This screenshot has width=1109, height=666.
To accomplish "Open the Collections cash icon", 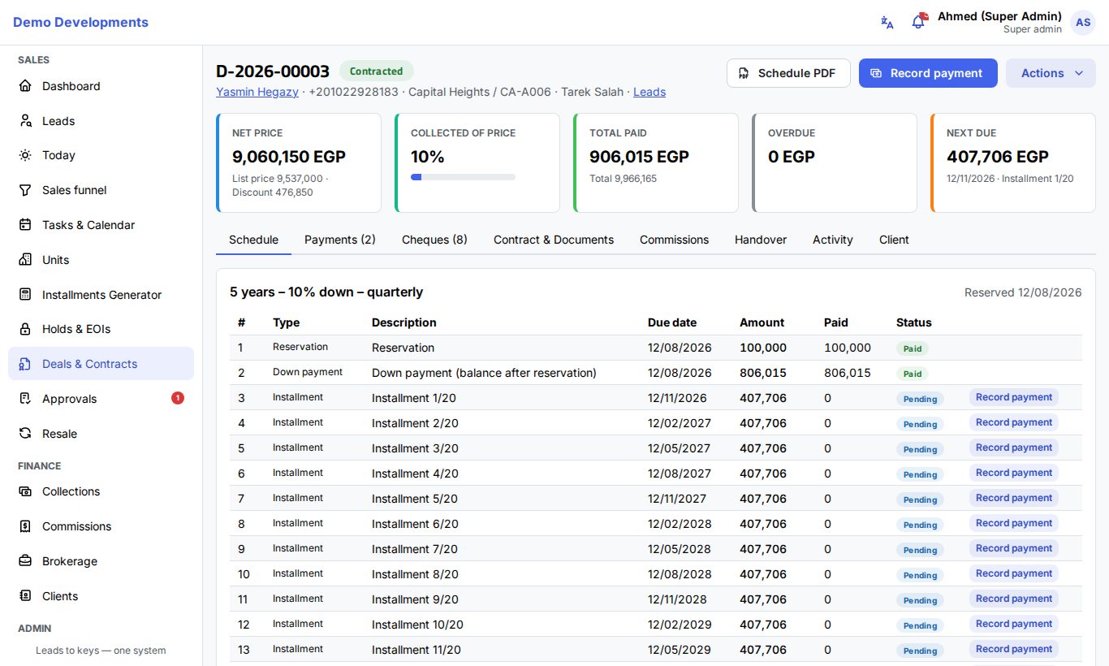I will 25,491.
